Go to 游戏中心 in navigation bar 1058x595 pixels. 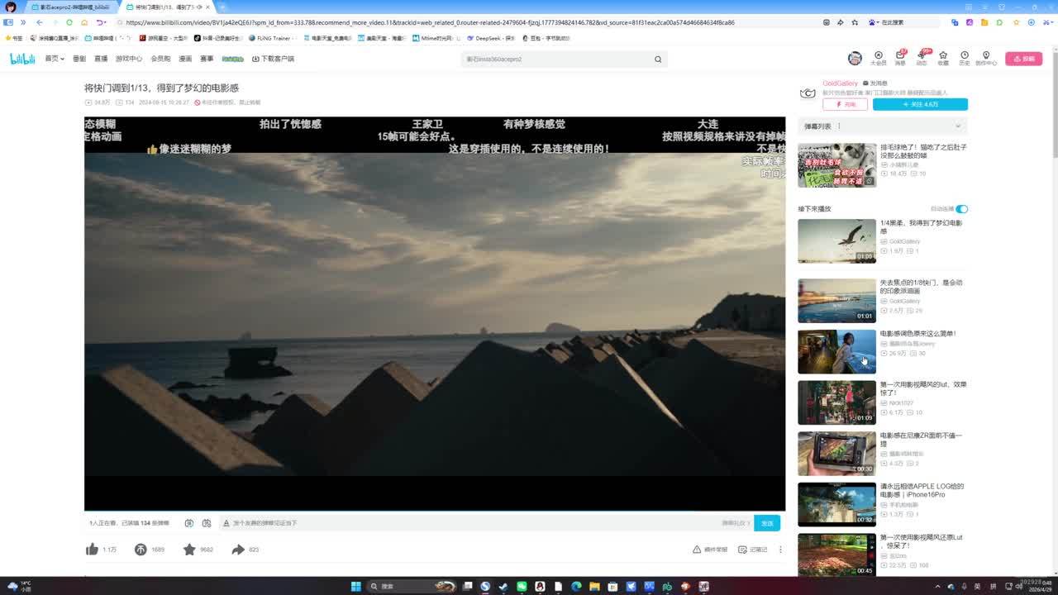coord(129,59)
